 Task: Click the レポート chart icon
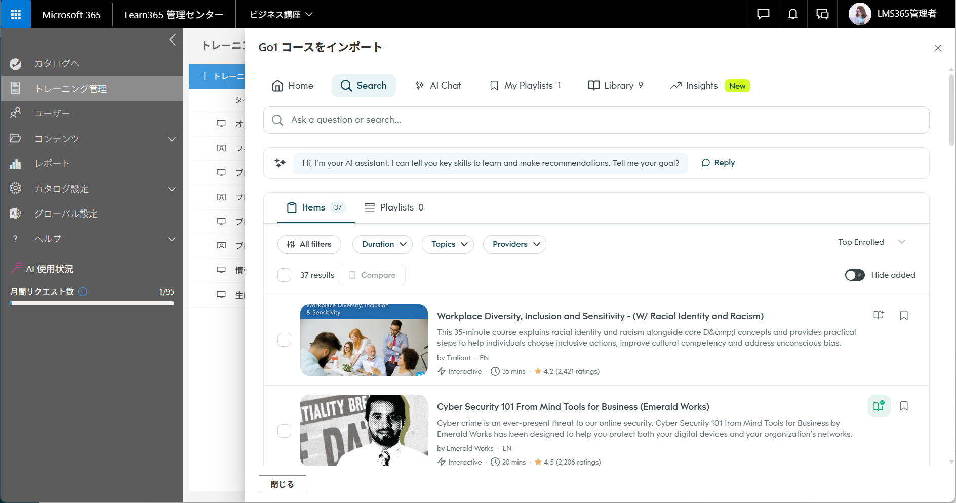coord(16,163)
